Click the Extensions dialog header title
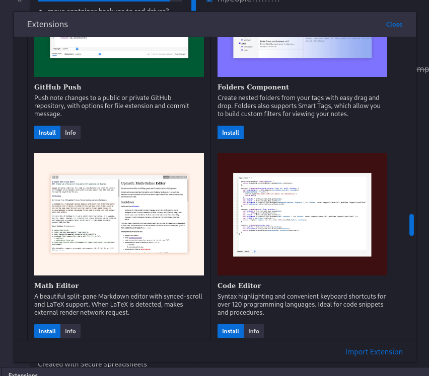 click(47, 24)
